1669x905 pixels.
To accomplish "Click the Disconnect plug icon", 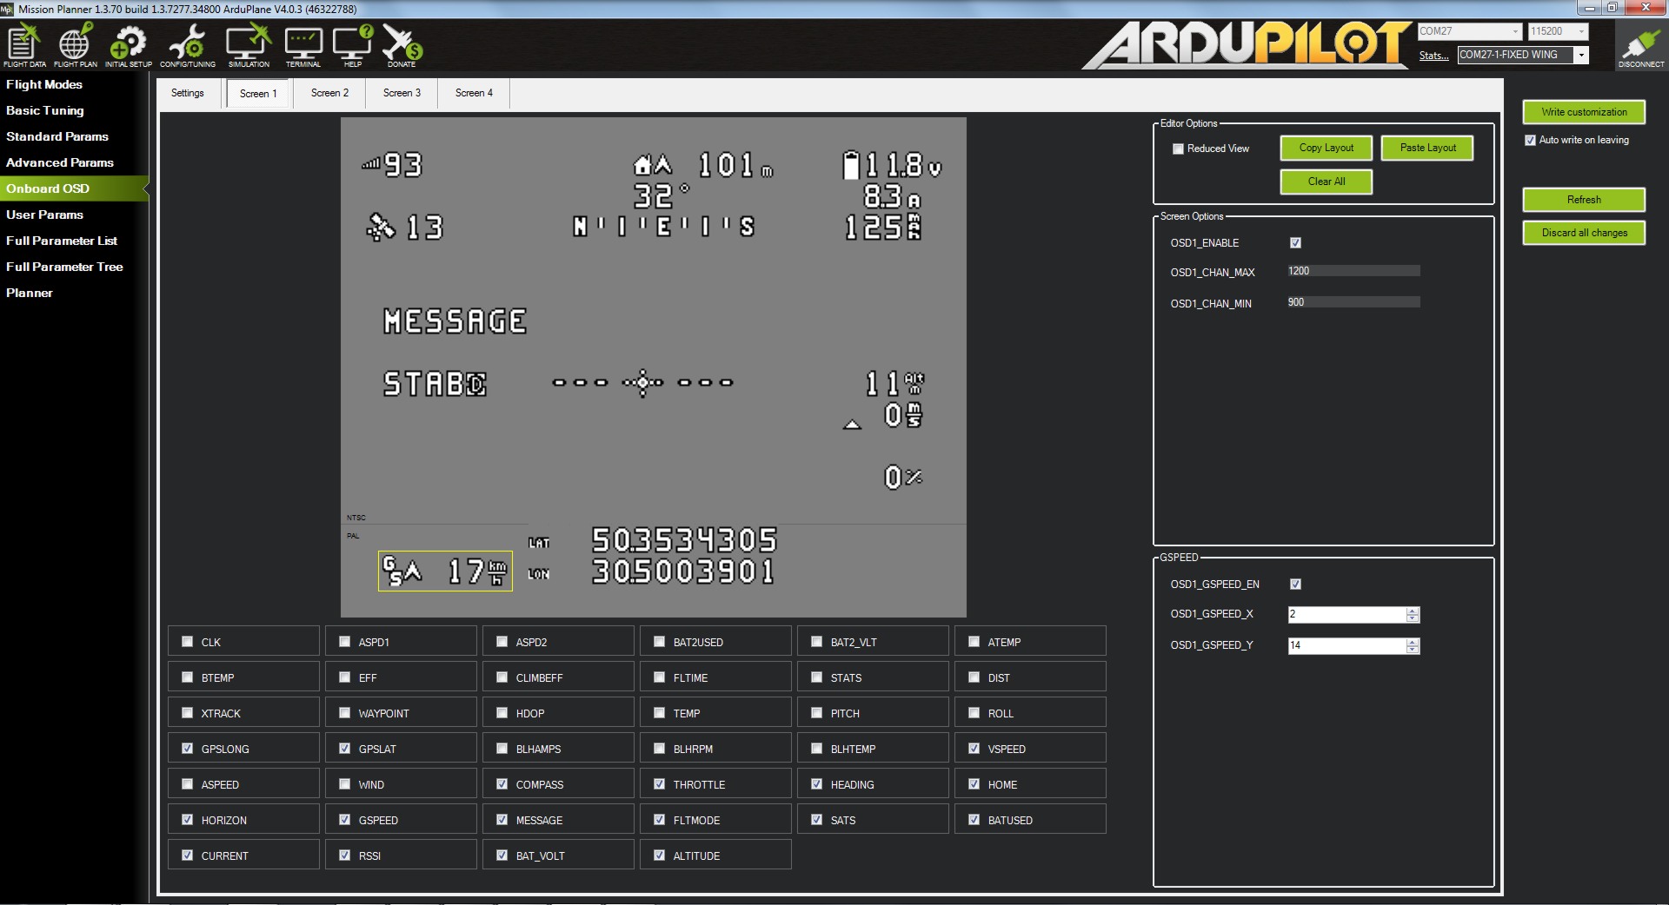I will point(1640,46).
